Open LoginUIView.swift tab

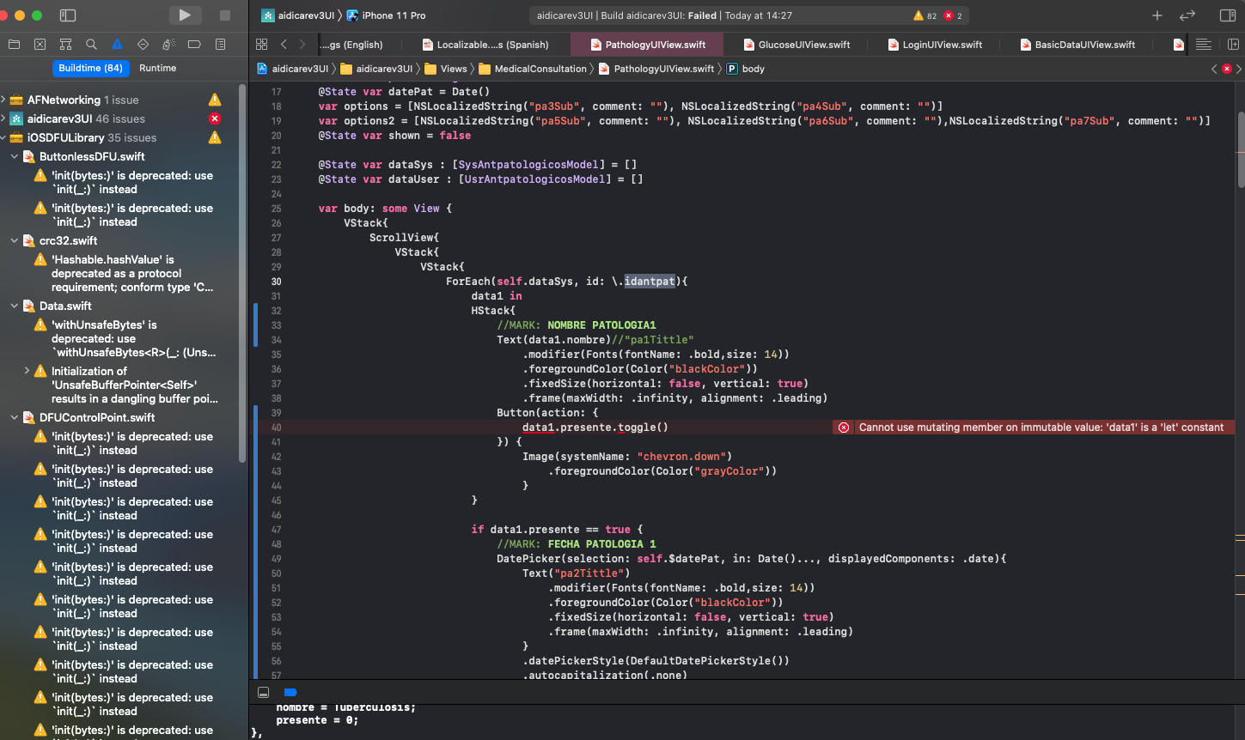coord(935,45)
